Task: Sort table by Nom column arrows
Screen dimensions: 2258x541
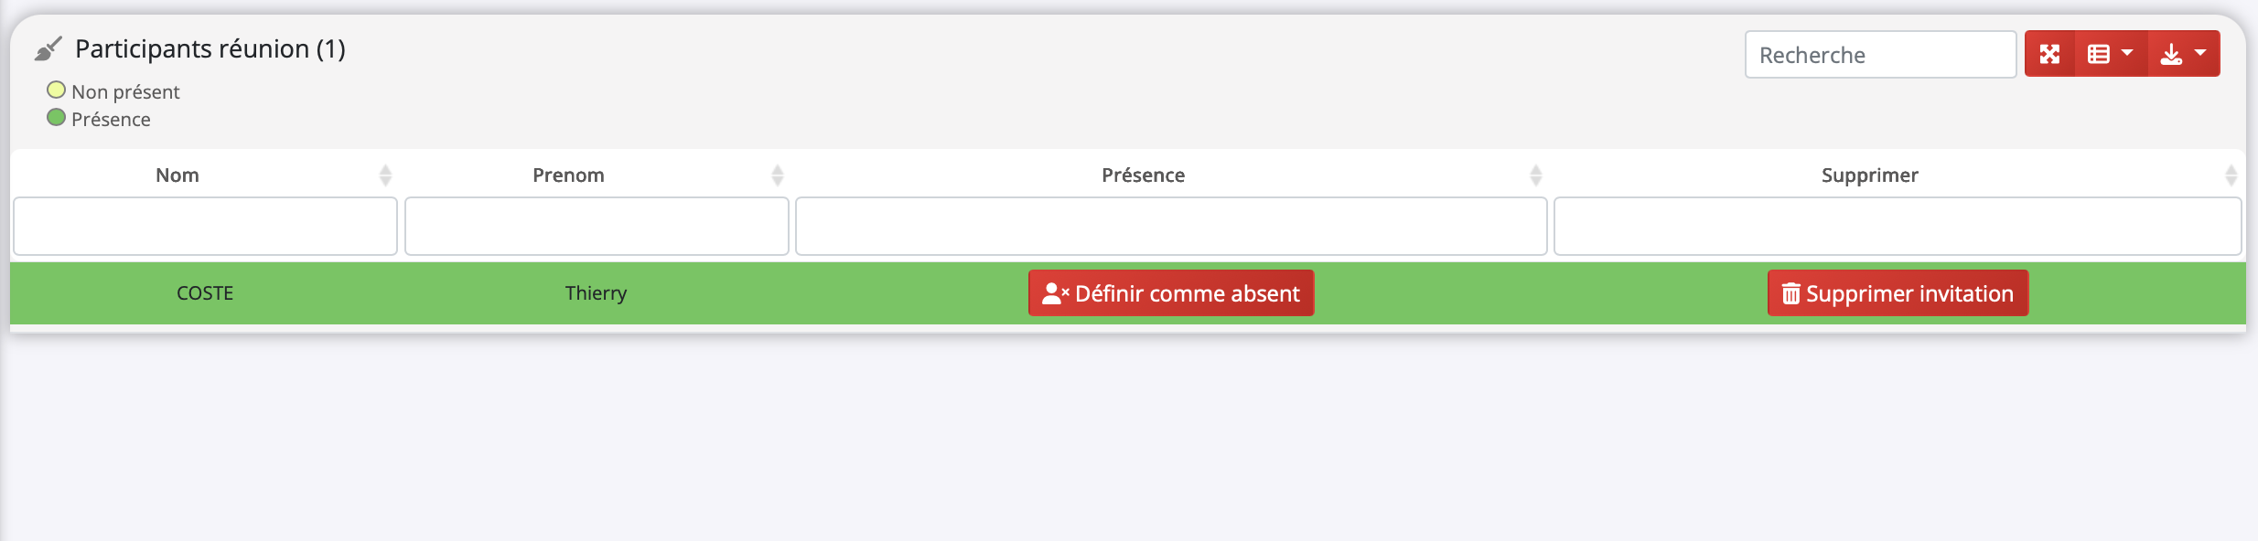Action: pyautogui.click(x=385, y=175)
